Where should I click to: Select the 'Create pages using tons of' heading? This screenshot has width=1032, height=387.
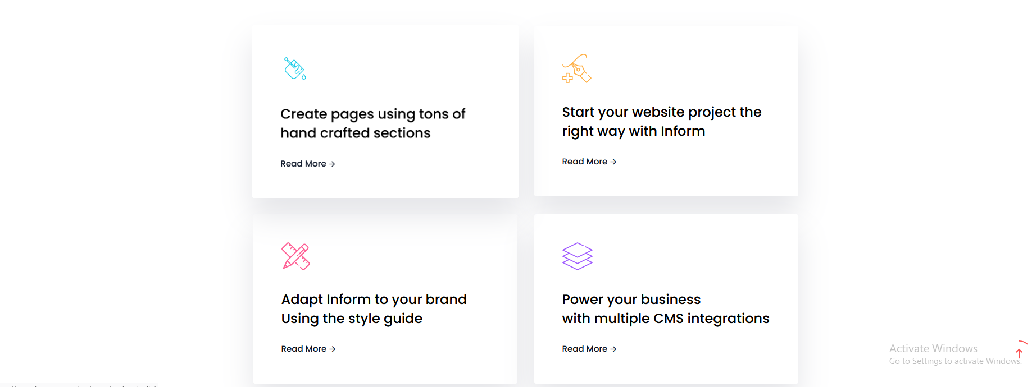(373, 114)
